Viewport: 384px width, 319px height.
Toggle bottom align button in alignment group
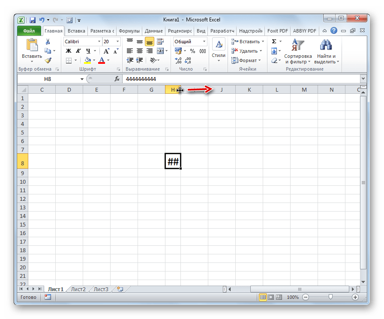(x=149, y=42)
